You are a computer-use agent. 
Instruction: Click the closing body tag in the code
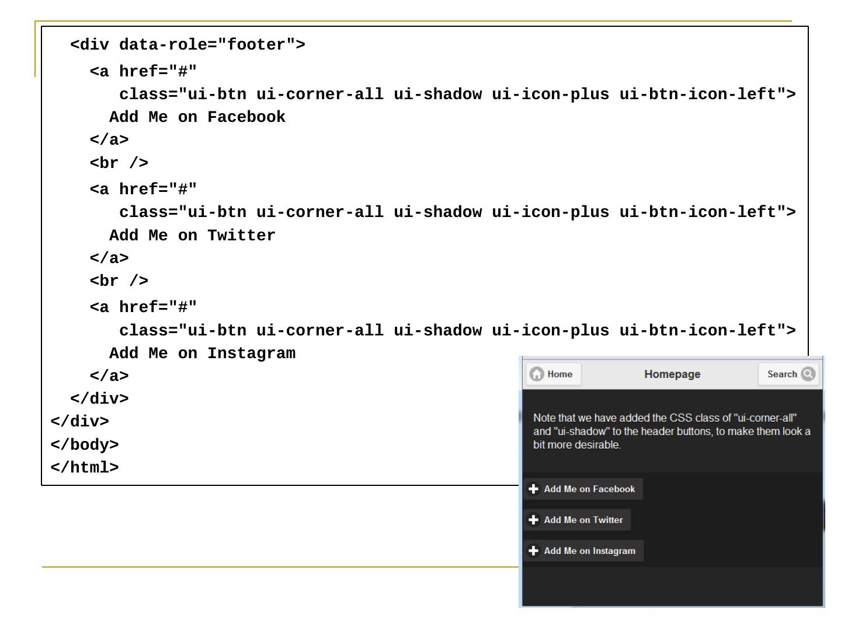tap(85, 445)
